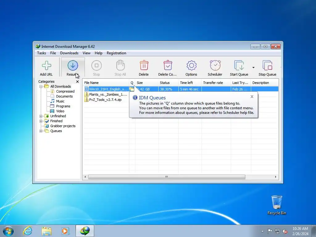Viewport: 316px width, 237px height.
Task: Sort by the Last Try column
Action: 241,83
